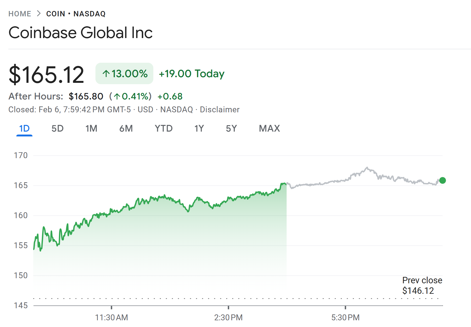
Task: Click the breadcrumb chevron after HOME
Action: 39,13
